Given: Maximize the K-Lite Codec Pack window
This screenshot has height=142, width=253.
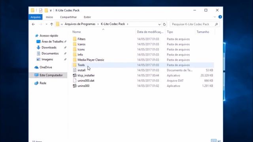Looking at the screenshot, I should point(206,10).
